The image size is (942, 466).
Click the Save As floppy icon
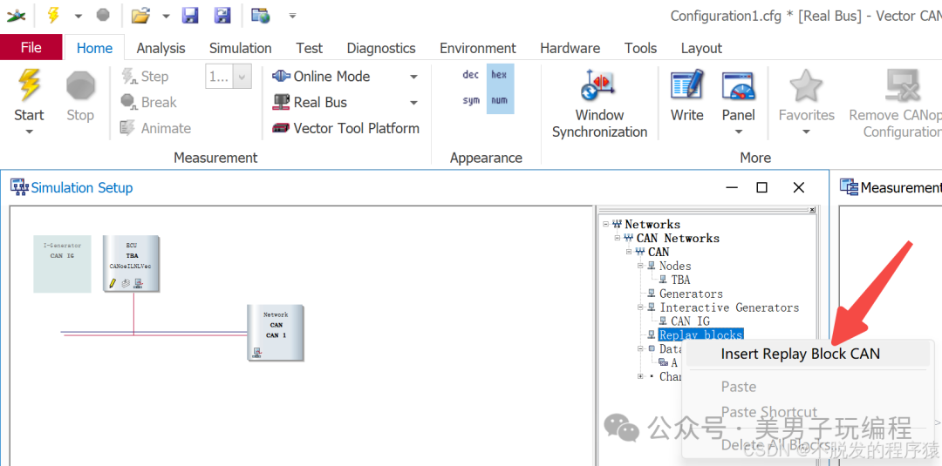(223, 16)
